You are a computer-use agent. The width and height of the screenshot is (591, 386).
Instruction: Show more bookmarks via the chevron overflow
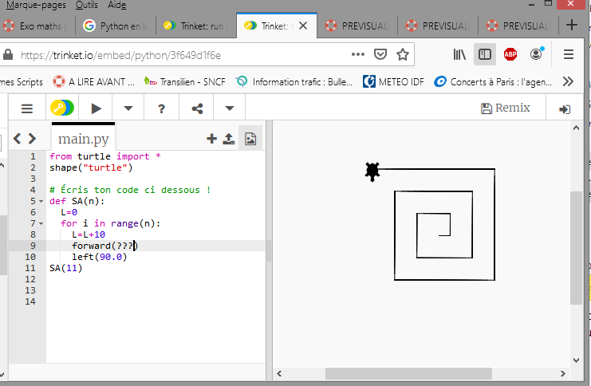[x=568, y=81]
